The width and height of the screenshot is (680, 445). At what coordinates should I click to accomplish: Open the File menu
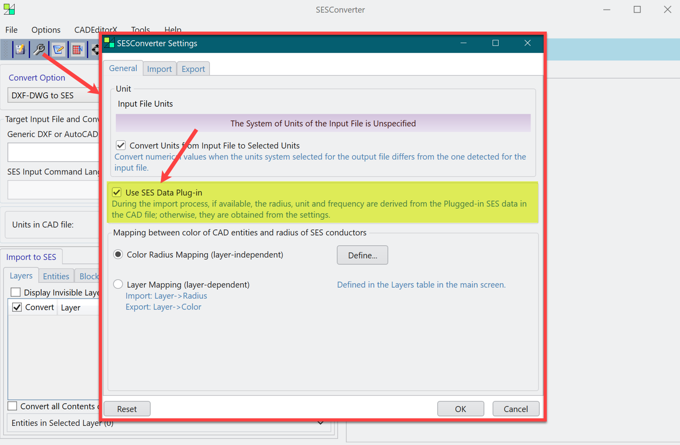(x=11, y=30)
